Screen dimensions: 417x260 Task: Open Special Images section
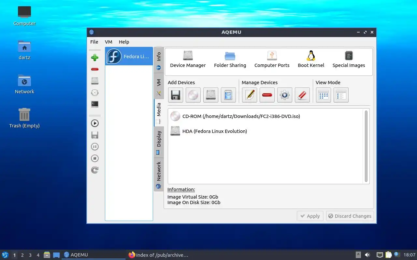tap(349, 59)
